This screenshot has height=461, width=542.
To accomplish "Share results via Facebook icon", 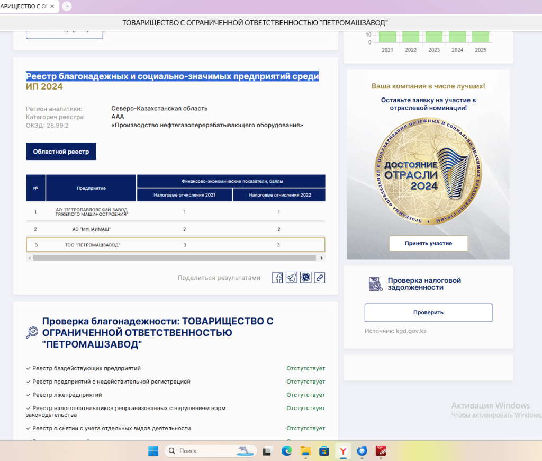I will tap(277, 278).
